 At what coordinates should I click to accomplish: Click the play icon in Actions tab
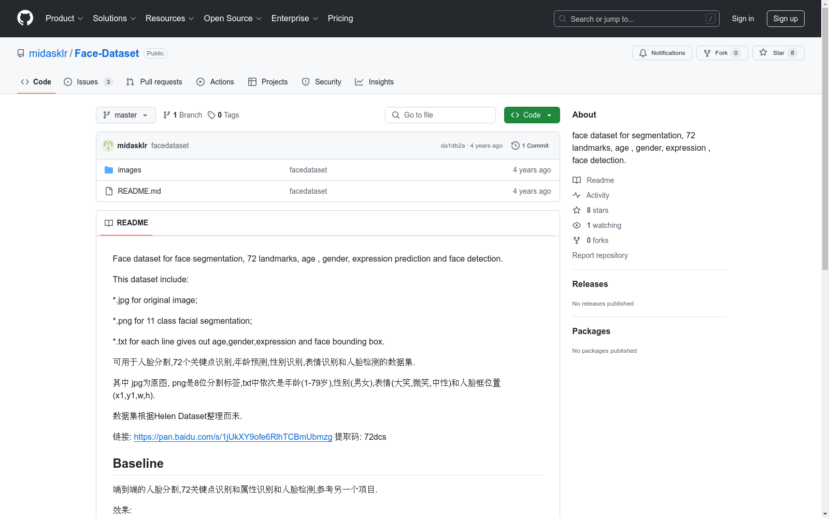point(201,82)
